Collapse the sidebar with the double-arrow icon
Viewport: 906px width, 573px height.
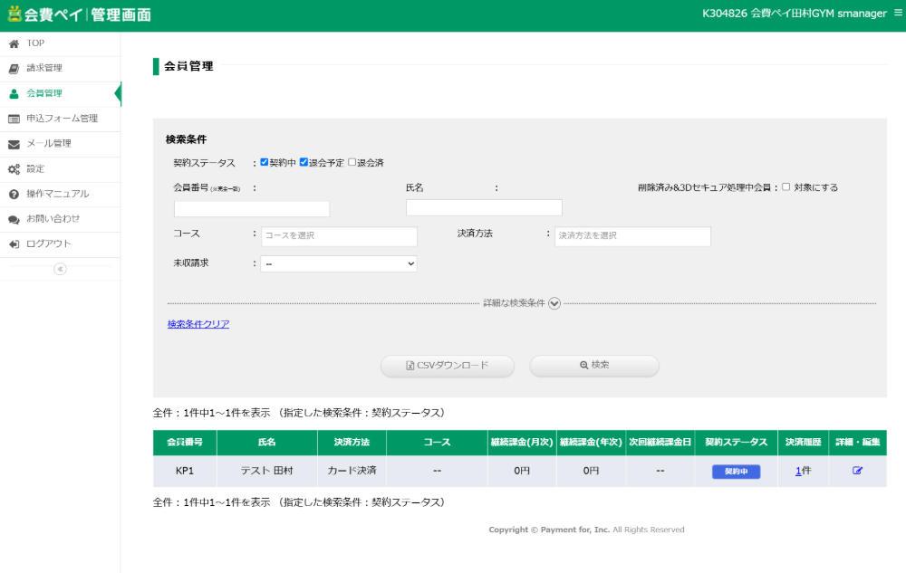coord(60,269)
